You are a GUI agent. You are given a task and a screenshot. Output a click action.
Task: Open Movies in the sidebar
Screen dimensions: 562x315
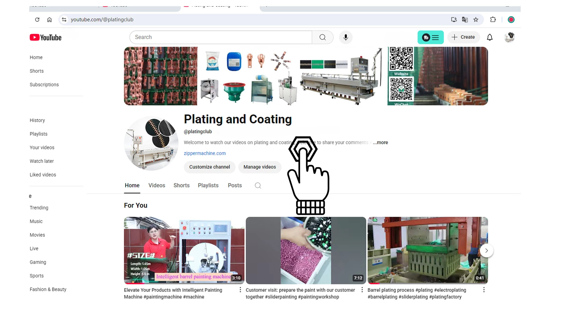coord(37,235)
